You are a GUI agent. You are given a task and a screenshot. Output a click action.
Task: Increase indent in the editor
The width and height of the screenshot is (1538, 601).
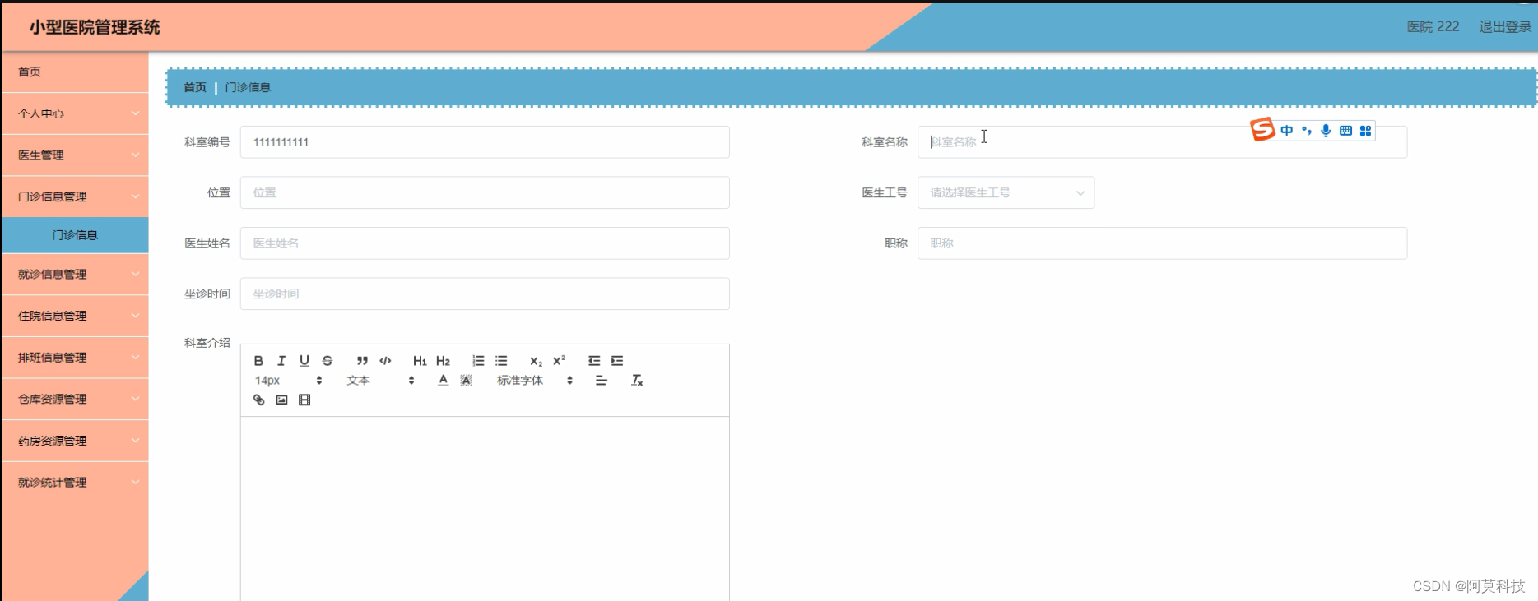pyautogui.click(x=617, y=361)
